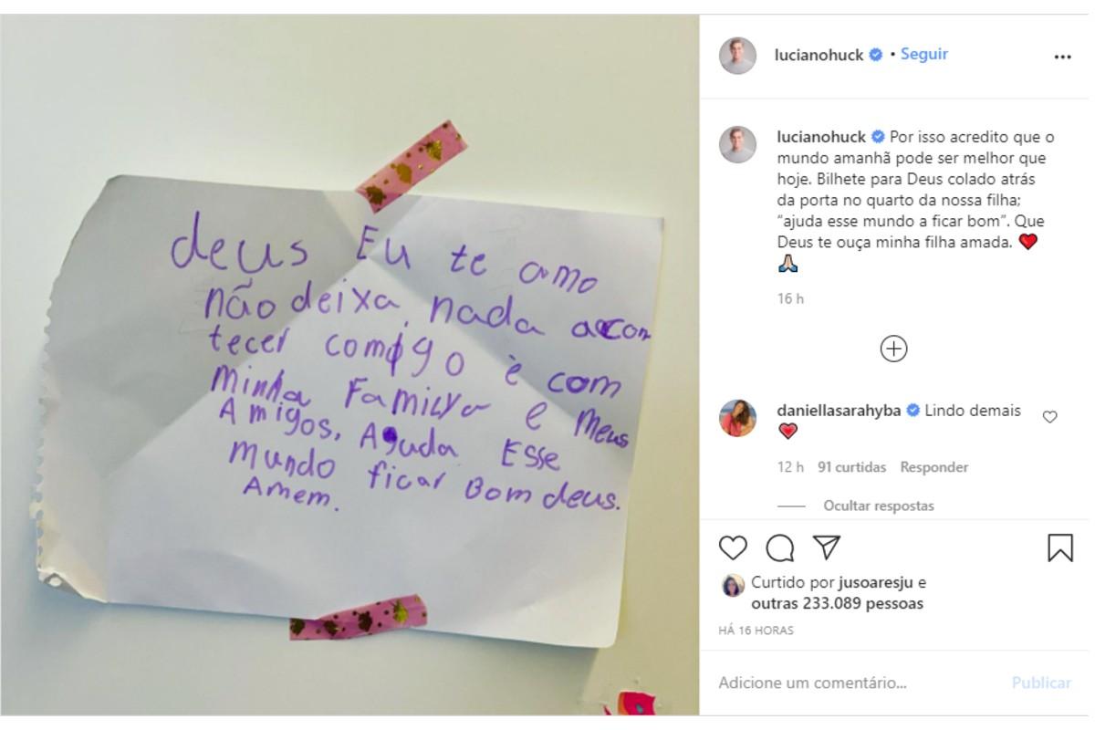The width and height of the screenshot is (1095, 730).
Task: Click the Publicar button
Action: point(1041,683)
